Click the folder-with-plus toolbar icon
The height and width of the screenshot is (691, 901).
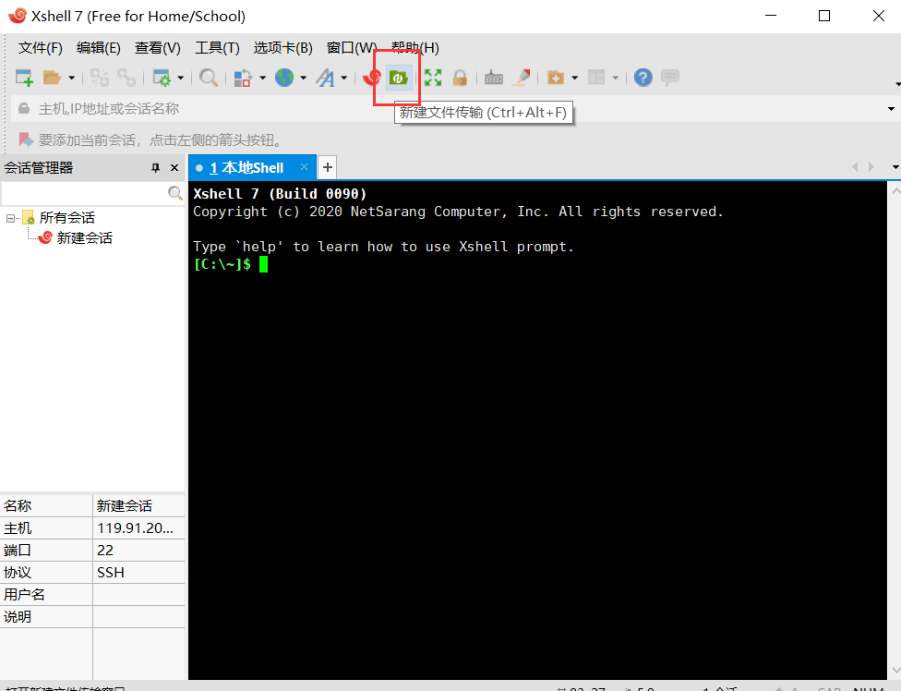pos(556,78)
